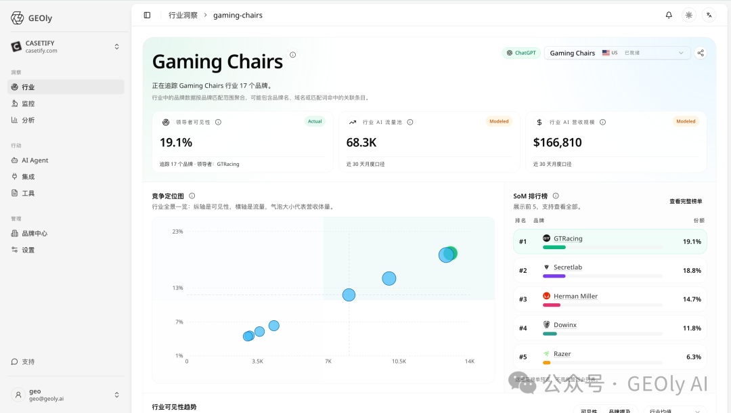Viewport: 731px width, 413px height.
Task: Open 行业 in the sidebar menu
Action: pos(66,87)
